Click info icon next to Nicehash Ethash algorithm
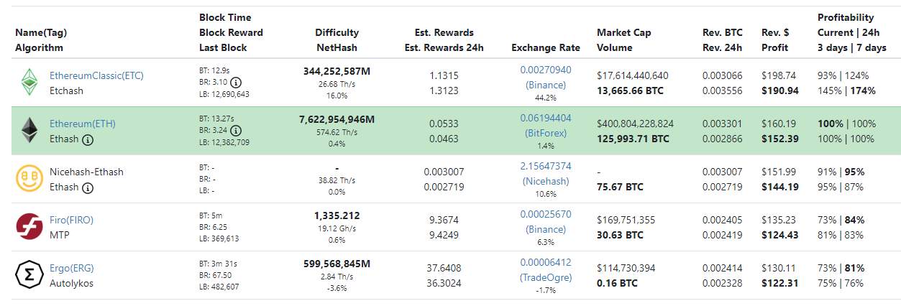This screenshot has height=306, width=901. (x=88, y=187)
